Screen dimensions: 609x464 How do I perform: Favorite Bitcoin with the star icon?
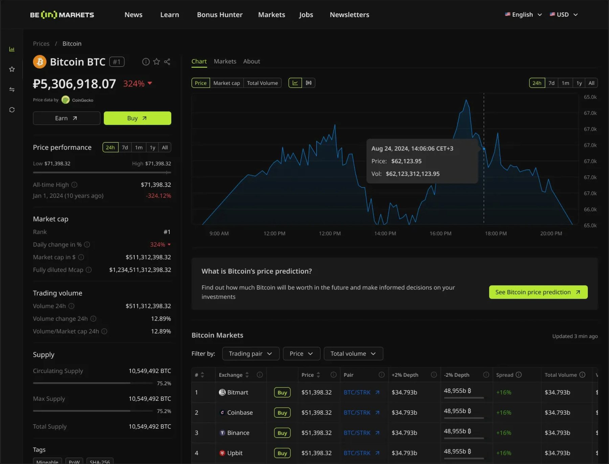coord(156,62)
